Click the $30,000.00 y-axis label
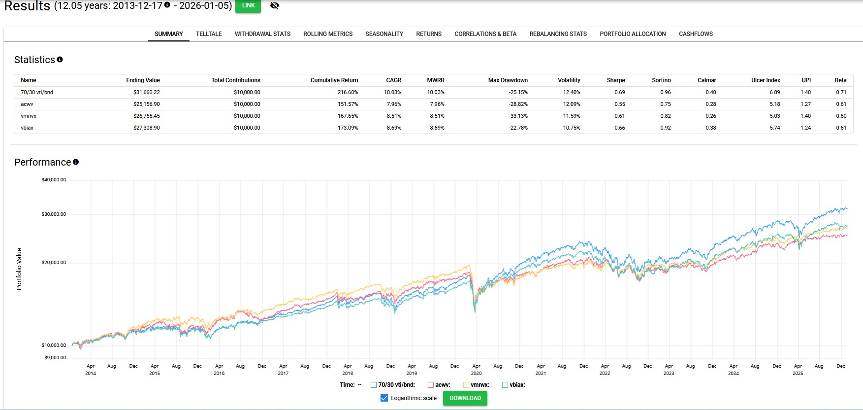Screen dimensions: 863x410 tap(54, 214)
